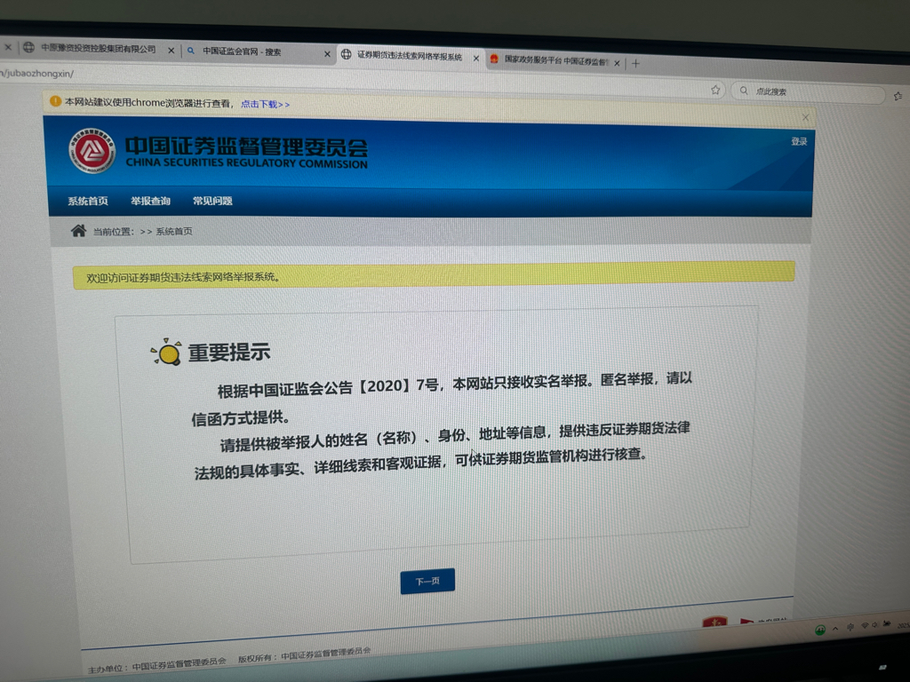Click the green circle tray icon
Screen dimensions: 910x682
point(820,630)
